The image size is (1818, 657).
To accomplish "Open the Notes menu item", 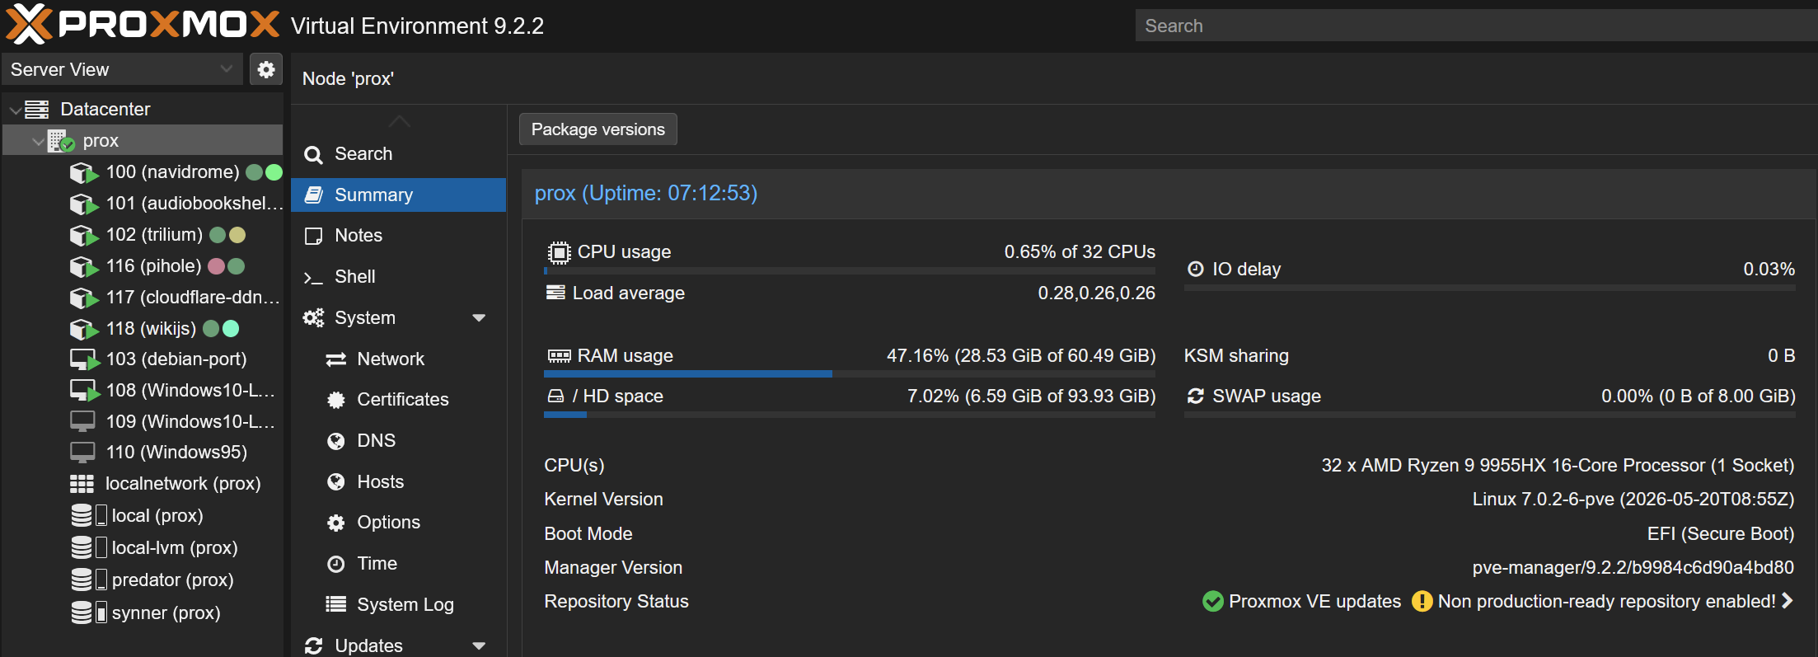I will click(398, 236).
